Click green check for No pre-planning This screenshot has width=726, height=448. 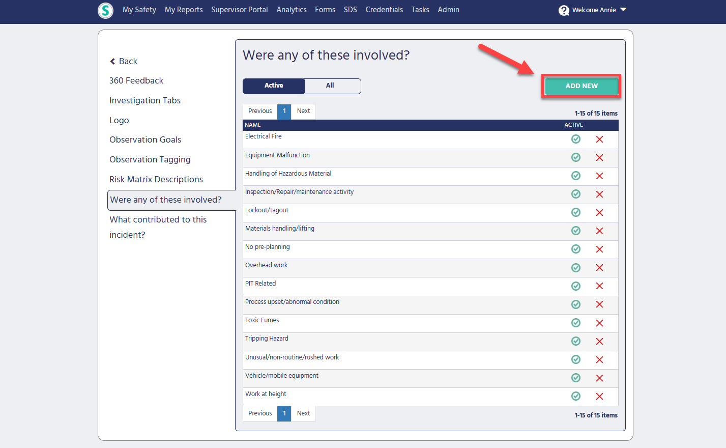(576, 249)
